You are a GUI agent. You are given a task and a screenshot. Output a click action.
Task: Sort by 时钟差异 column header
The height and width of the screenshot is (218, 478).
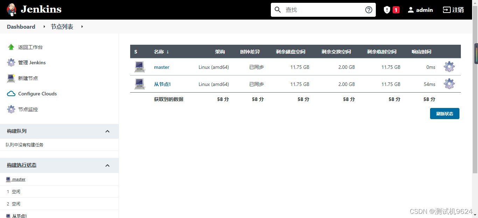click(250, 52)
